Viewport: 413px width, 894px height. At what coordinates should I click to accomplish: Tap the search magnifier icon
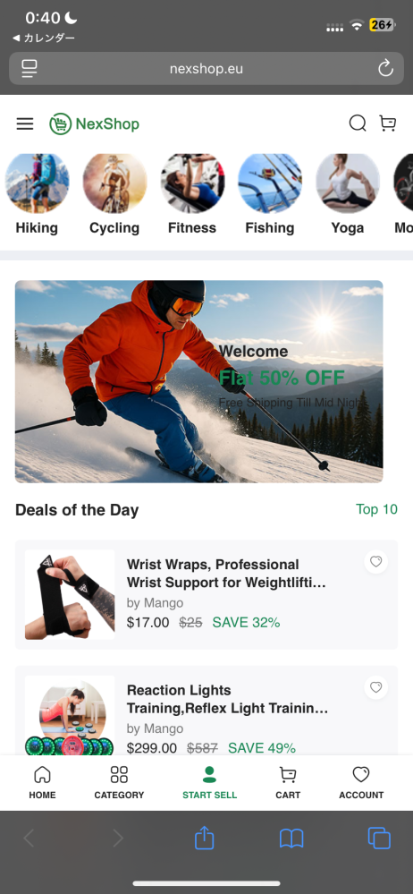tap(358, 123)
